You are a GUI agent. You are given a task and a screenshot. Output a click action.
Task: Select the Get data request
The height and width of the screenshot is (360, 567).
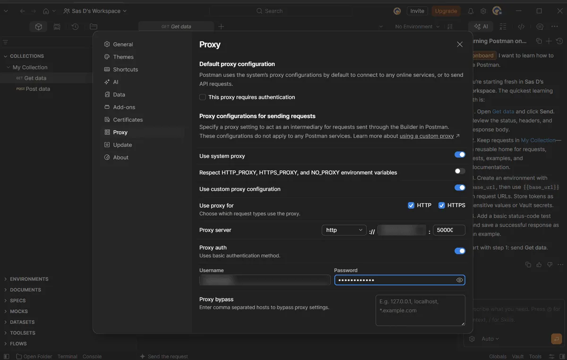(35, 78)
